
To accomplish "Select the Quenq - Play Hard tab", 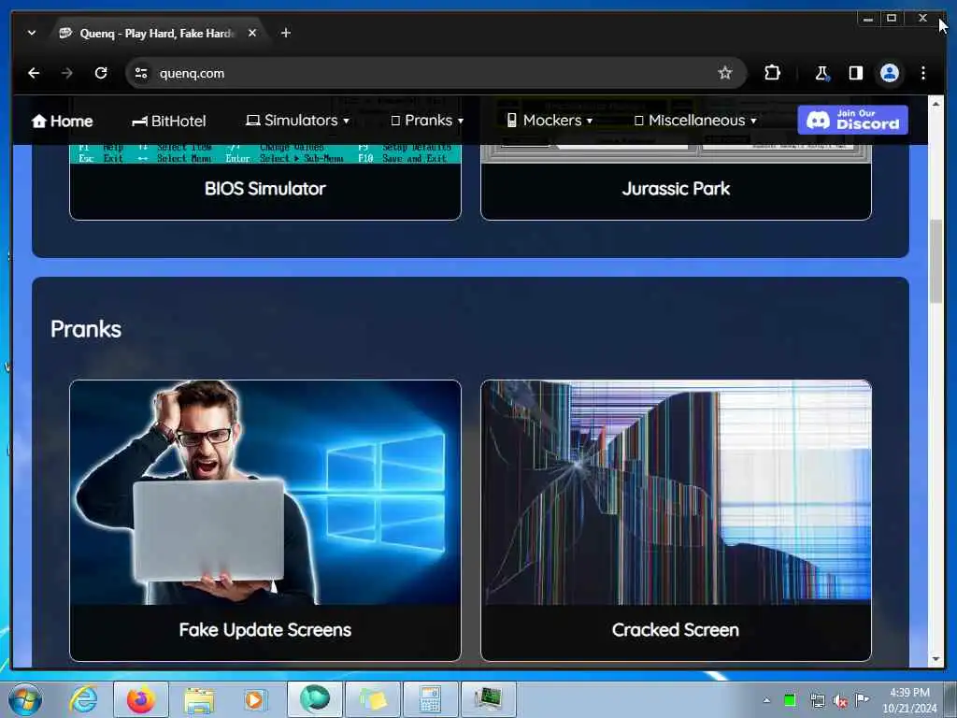I will (x=156, y=33).
